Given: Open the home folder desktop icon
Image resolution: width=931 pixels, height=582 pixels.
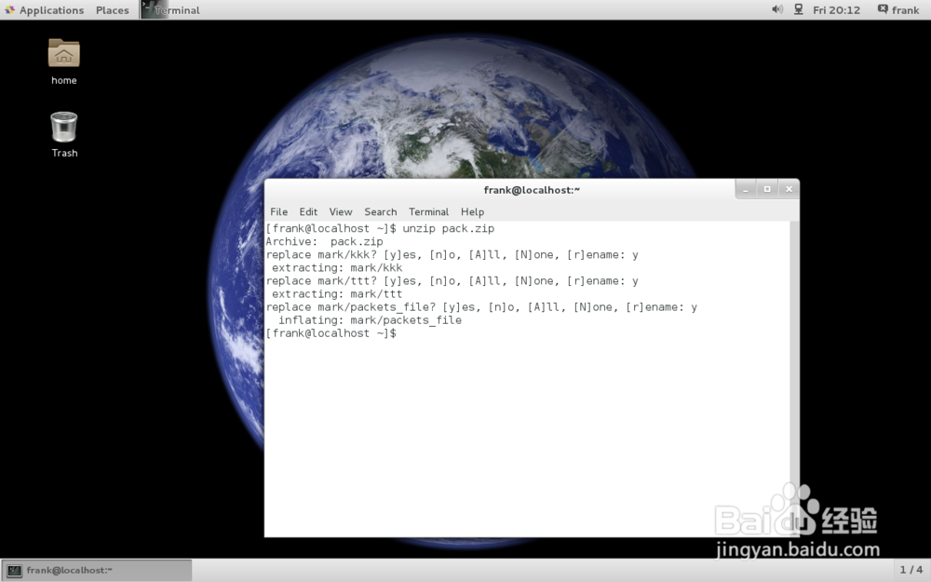Looking at the screenshot, I should 63,54.
